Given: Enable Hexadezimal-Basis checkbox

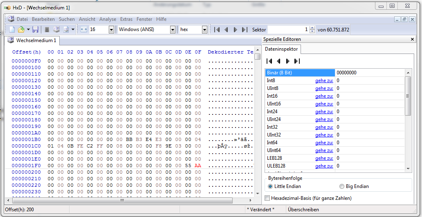Looking at the screenshot, I should point(267,199).
